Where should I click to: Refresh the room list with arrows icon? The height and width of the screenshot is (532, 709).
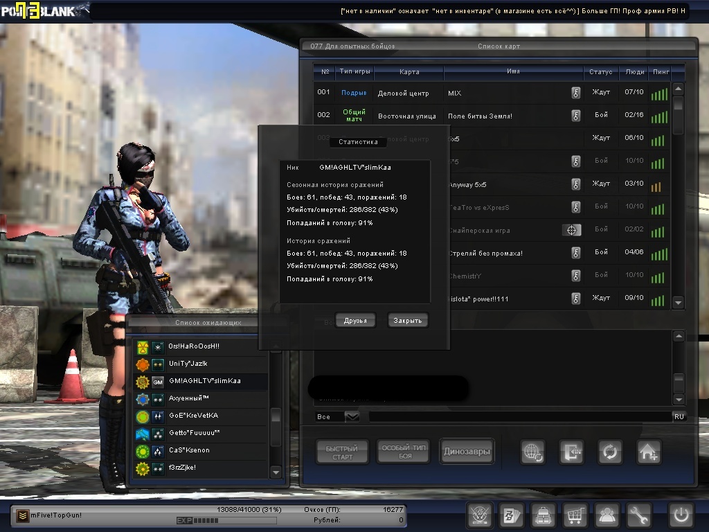(610, 452)
